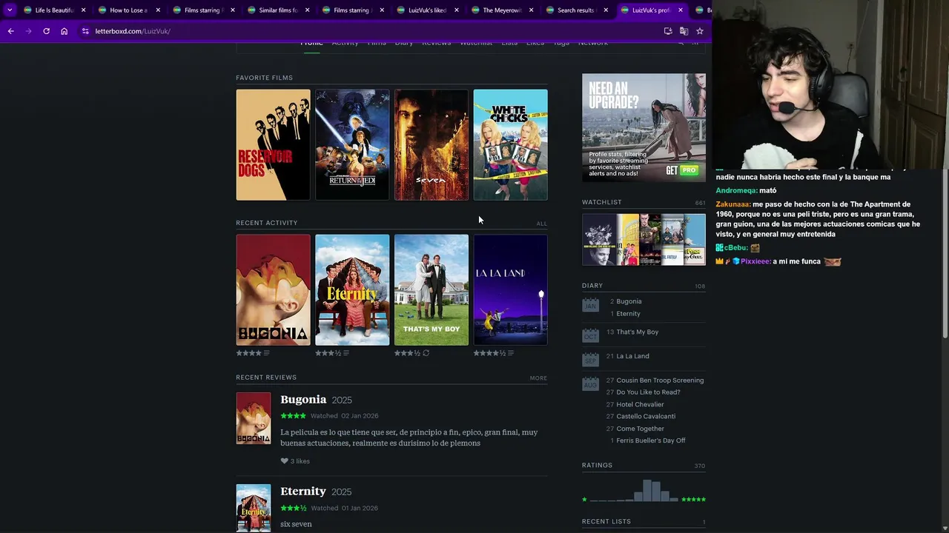Open Bugonia entry in the Diary list
Screen dimensions: 949x533
click(x=629, y=301)
